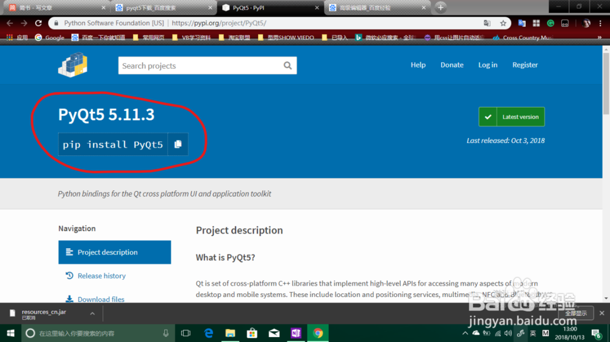This screenshot has width=610, height=342.
Task: Copy pip install command to clipboard
Action: pos(178,144)
